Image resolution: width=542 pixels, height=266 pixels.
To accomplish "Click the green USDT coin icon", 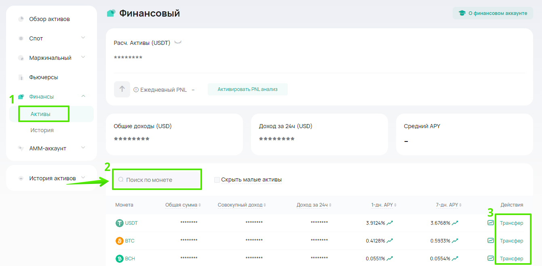I will tap(120, 223).
